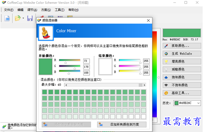Click the white end color swatch
Screen dimensions: 204x132
106,67
